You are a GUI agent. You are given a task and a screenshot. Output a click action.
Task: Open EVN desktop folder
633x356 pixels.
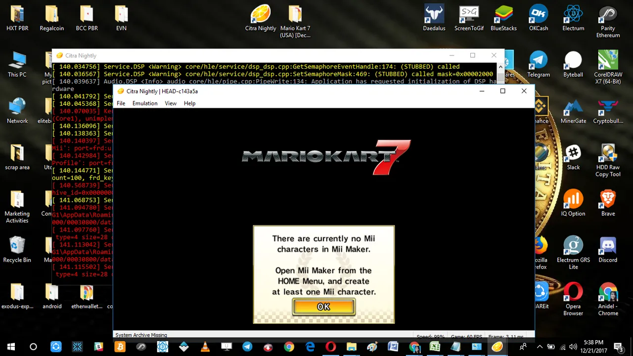[121, 18]
